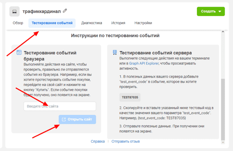The width and height of the screenshot is (233, 151).
Task: Copy the TEST87035 test code chip
Action: pyautogui.click(x=130, y=97)
